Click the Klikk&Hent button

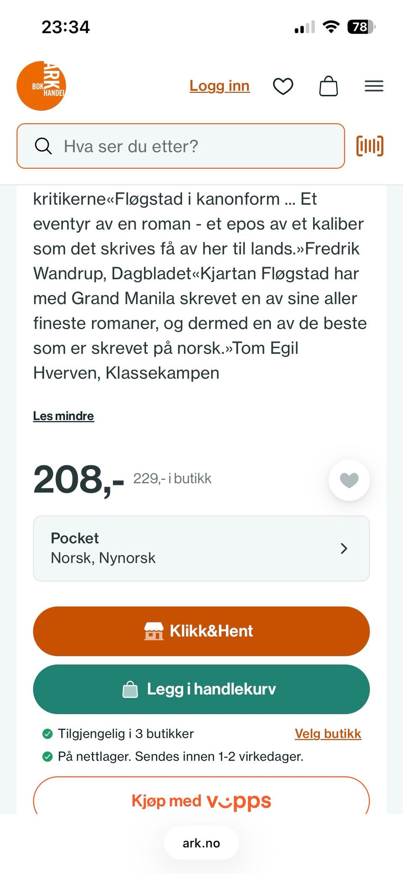[201, 630]
